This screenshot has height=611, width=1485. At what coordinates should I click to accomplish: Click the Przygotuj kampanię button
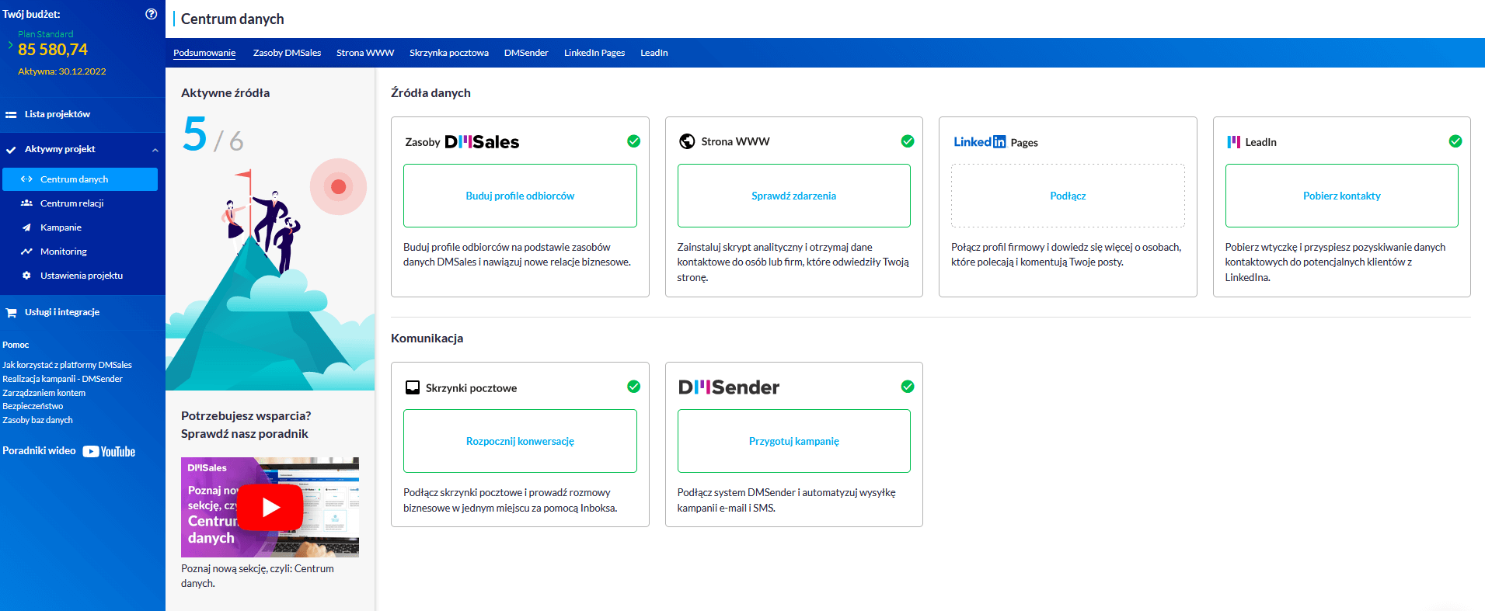[793, 441]
